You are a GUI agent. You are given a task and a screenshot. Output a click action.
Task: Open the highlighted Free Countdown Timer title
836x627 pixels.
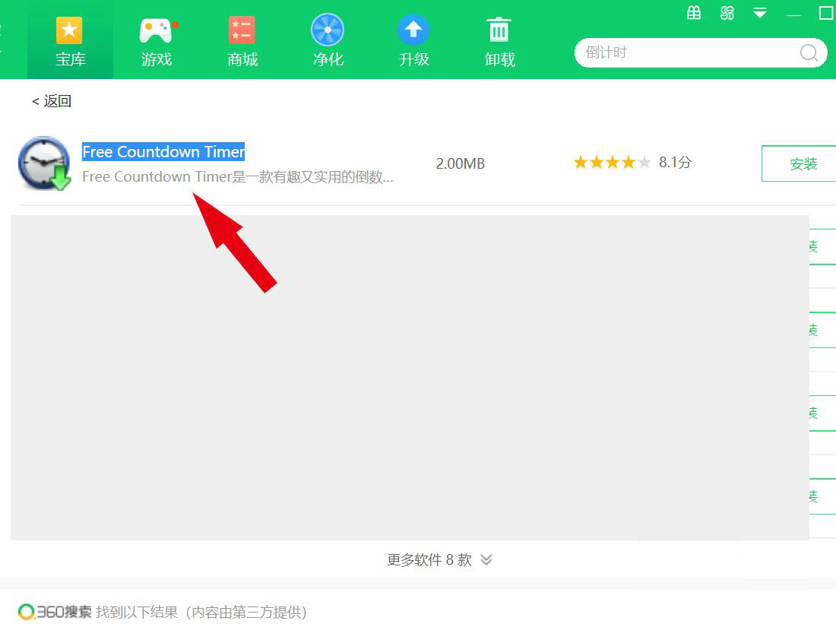coord(163,152)
